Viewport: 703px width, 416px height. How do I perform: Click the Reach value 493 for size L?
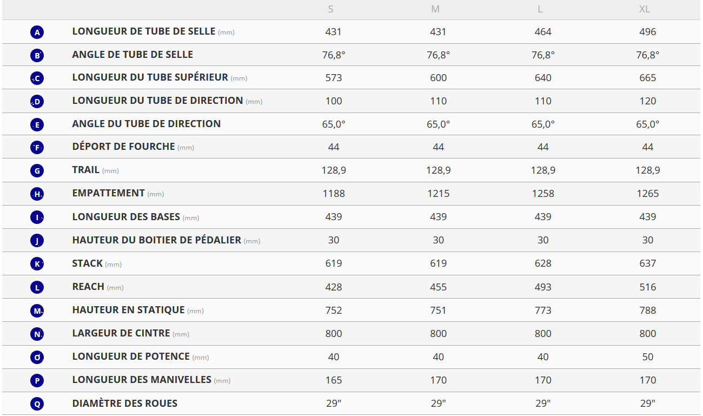543,287
